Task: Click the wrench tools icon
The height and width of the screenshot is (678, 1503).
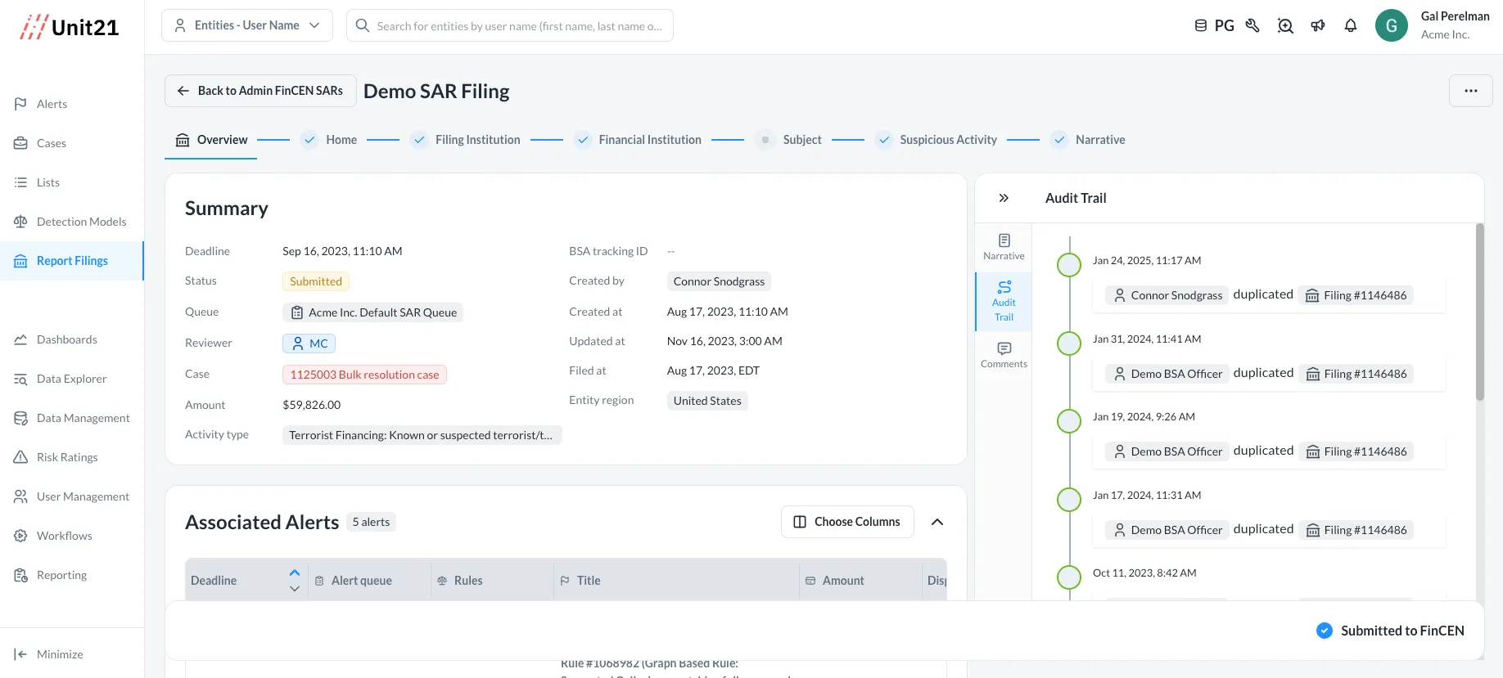Action: [1252, 25]
